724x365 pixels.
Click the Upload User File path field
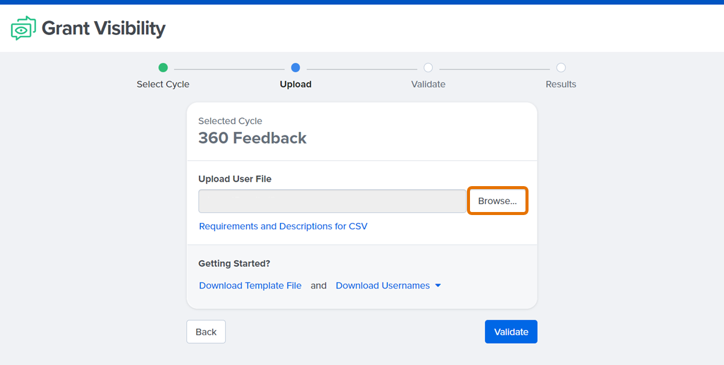coord(332,201)
